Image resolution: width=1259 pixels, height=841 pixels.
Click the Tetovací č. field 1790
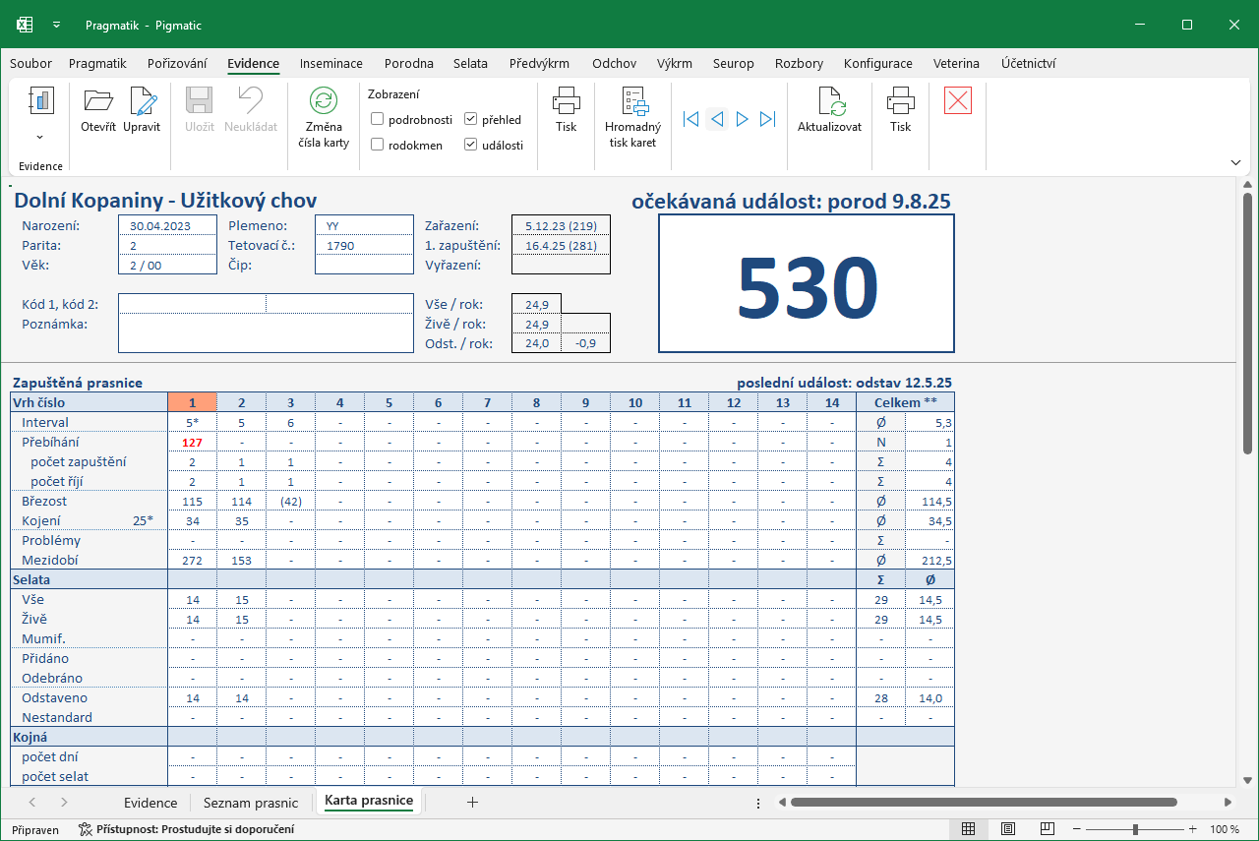[x=364, y=245]
